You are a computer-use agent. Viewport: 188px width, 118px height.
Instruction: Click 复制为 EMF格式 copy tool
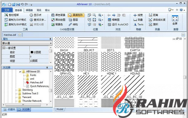click(x=15, y=20)
